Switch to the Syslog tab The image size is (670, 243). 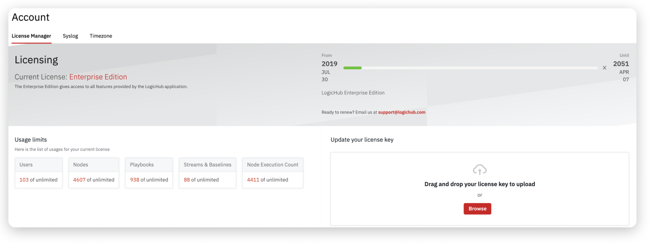[x=70, y=36]
